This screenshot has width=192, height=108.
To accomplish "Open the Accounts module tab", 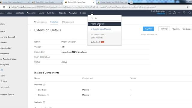I will (x=31, y=13).
